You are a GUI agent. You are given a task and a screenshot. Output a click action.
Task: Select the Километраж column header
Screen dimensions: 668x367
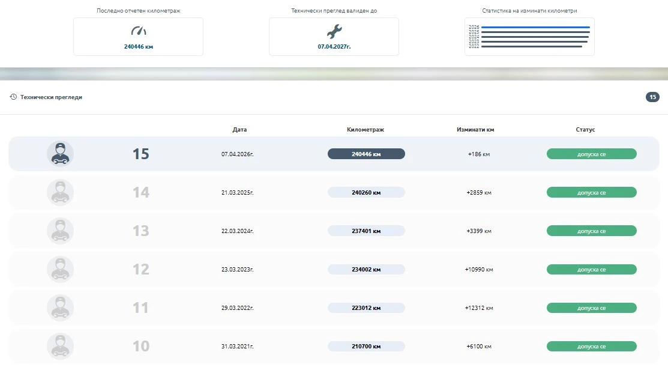coord(366,130)
